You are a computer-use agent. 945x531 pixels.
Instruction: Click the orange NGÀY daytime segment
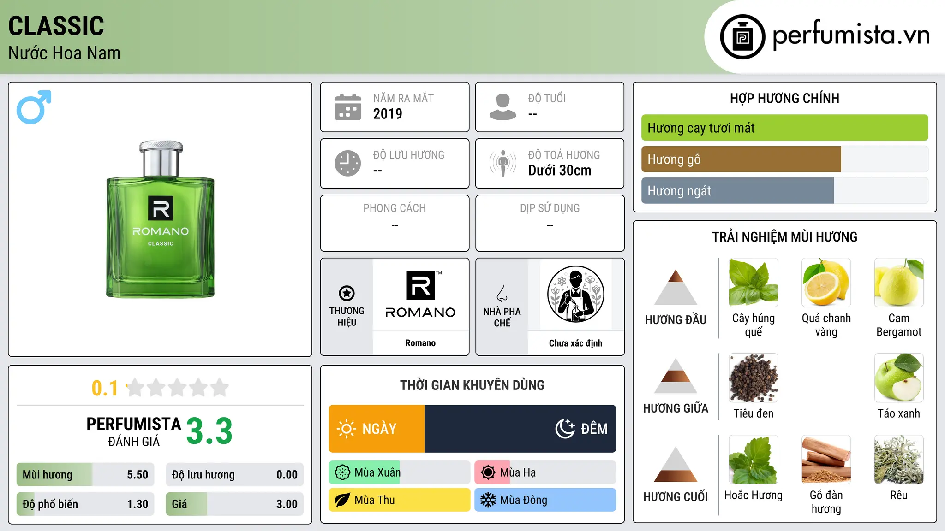point(377,429)
